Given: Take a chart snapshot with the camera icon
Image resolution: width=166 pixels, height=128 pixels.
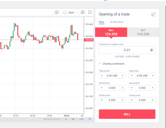Looking at the screenshot, I should coord(57,12).
